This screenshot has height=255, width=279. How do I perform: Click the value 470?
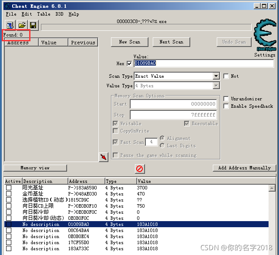point(141,194)
